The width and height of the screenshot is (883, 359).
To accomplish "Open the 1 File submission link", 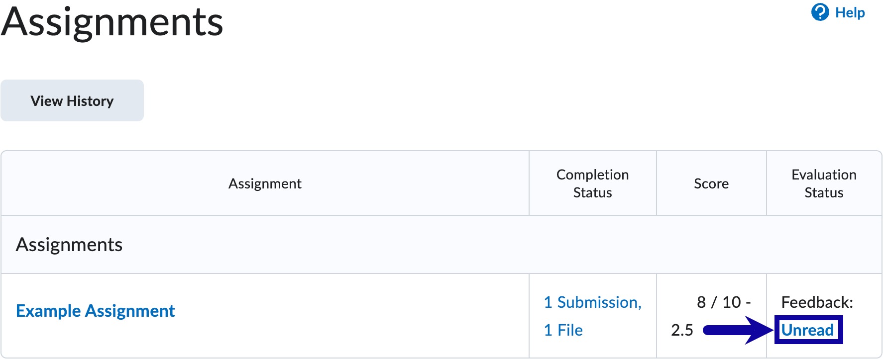I will click(563, 330).
